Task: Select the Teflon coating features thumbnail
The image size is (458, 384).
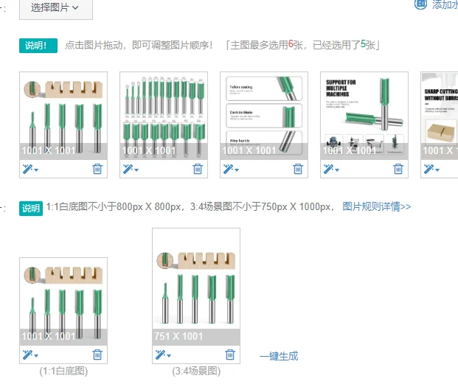Action: pos(264,116)
